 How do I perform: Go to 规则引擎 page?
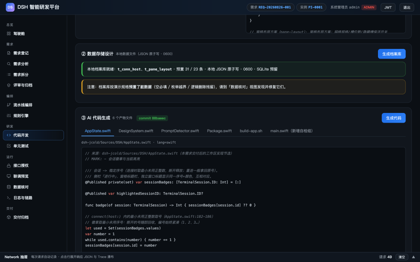pos(33,116)
